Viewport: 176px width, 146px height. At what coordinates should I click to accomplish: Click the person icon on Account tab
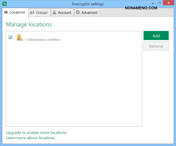pos(54,13)
